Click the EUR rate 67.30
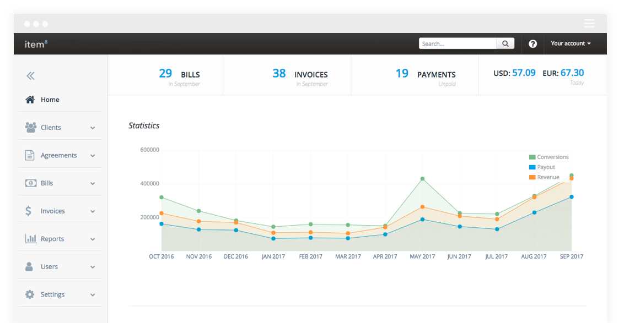 coord(572,73)
